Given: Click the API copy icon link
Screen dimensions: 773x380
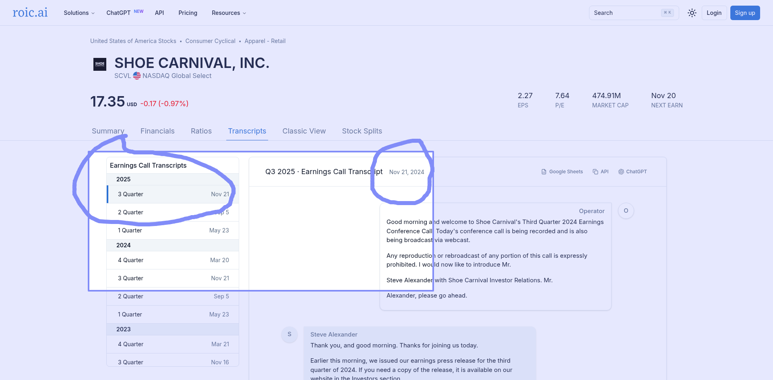Looking at the screenshot, I should pos(600,172).
